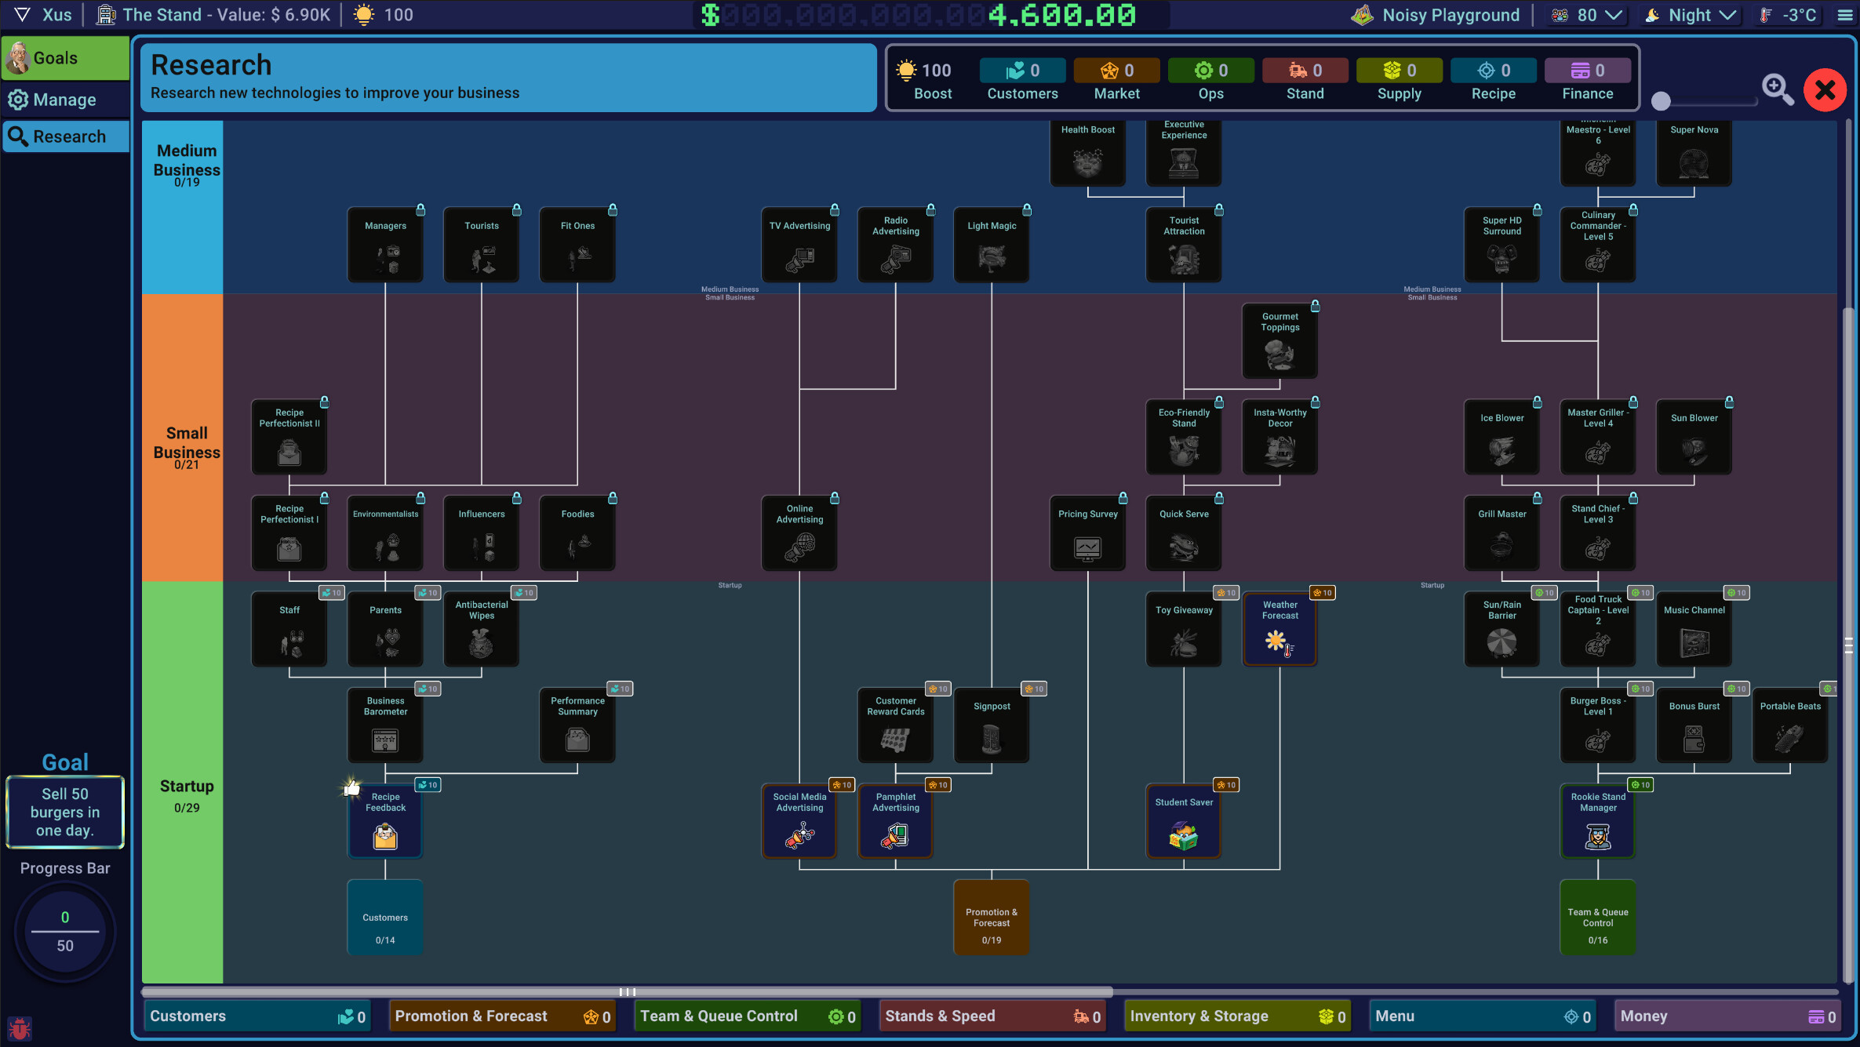Click the Goals sidebar button
1860x1047 pixels.
click(65, 57)
